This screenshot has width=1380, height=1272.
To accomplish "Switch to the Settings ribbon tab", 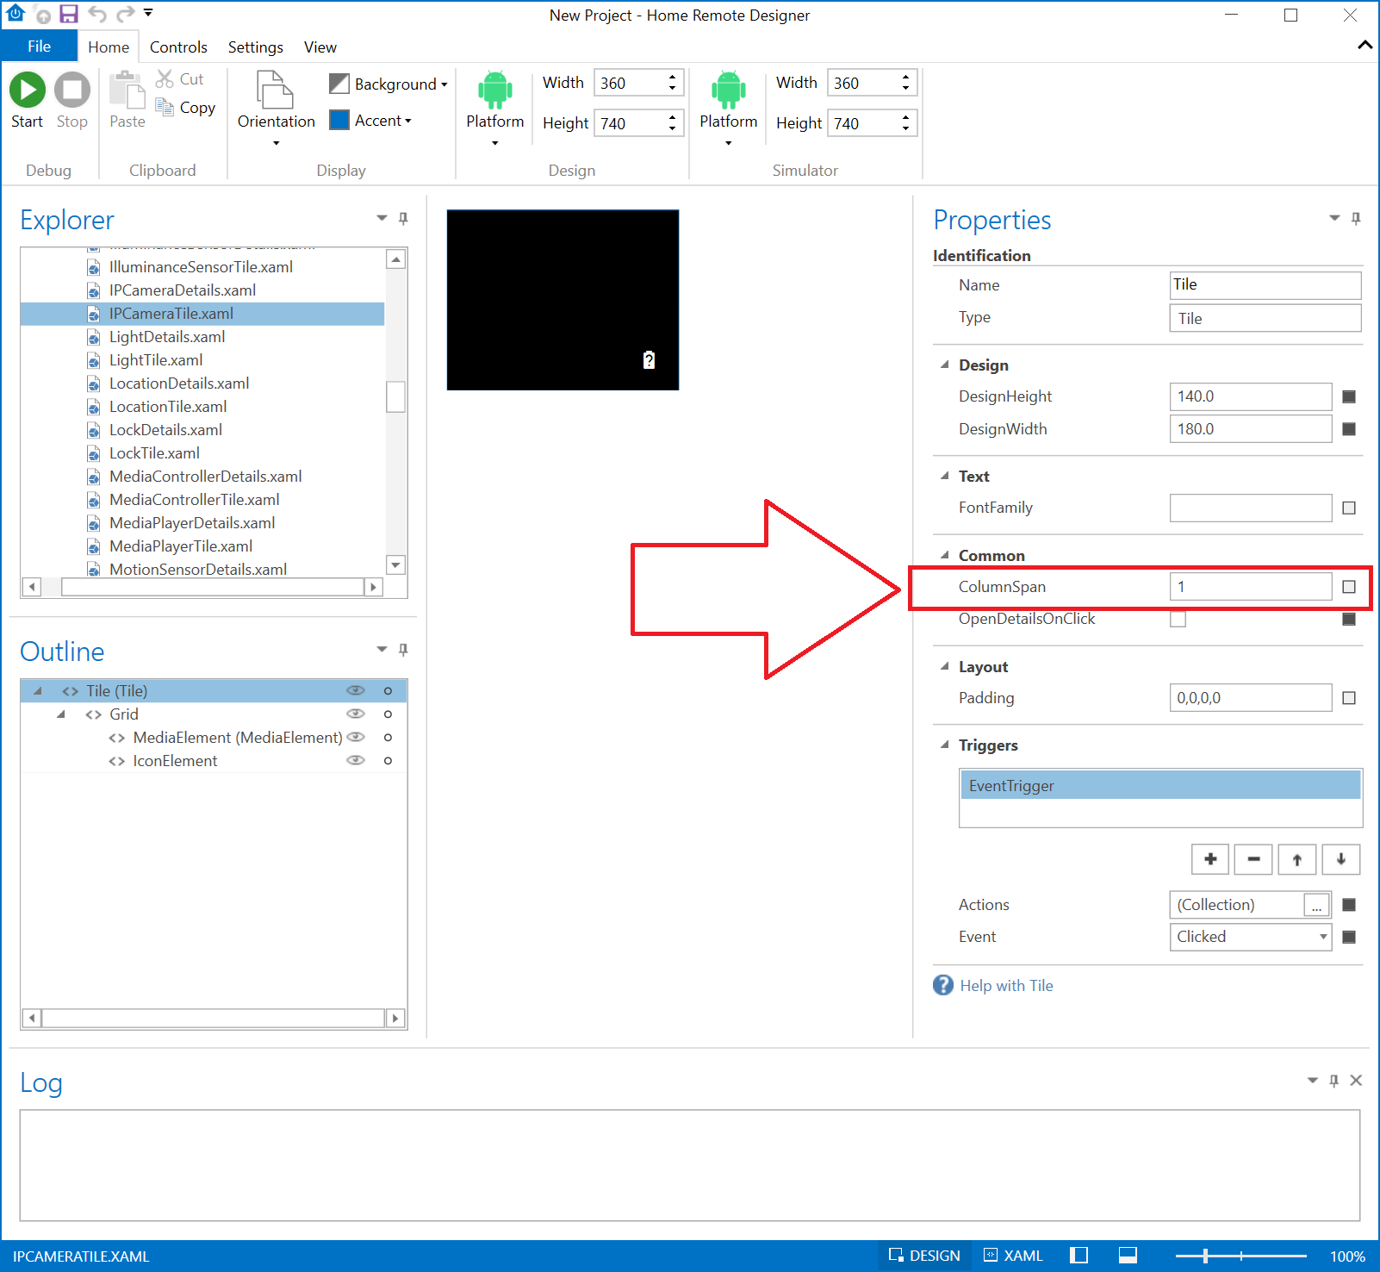I will [256, 47].
